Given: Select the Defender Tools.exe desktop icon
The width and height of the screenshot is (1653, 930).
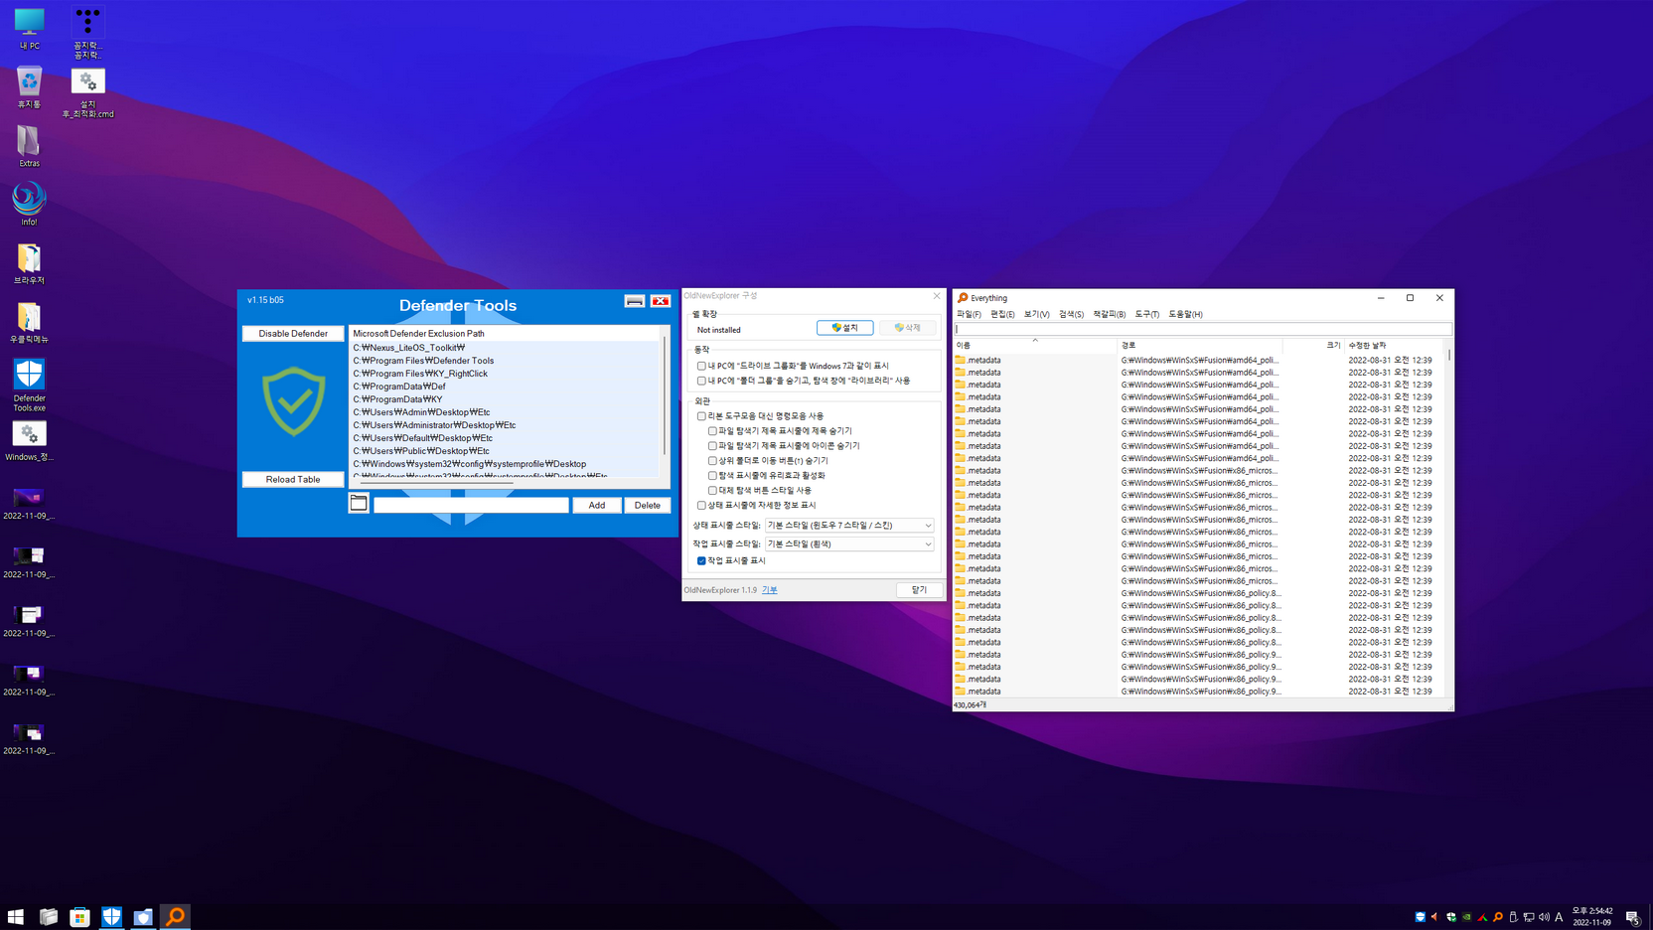Looking at the screenshot, I should pos(29,385).
